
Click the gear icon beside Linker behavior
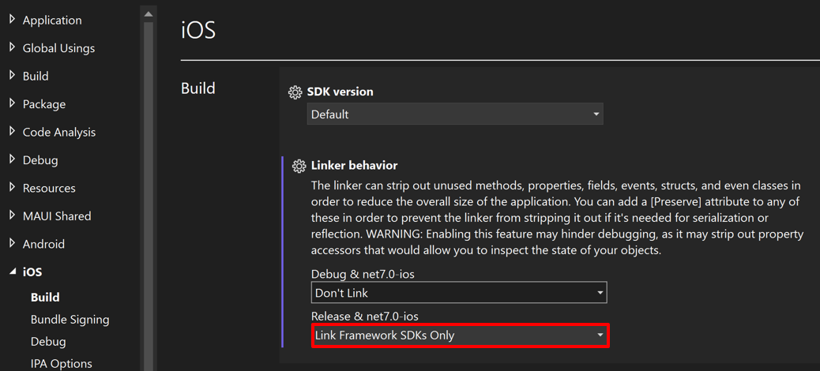click(299, 167)
